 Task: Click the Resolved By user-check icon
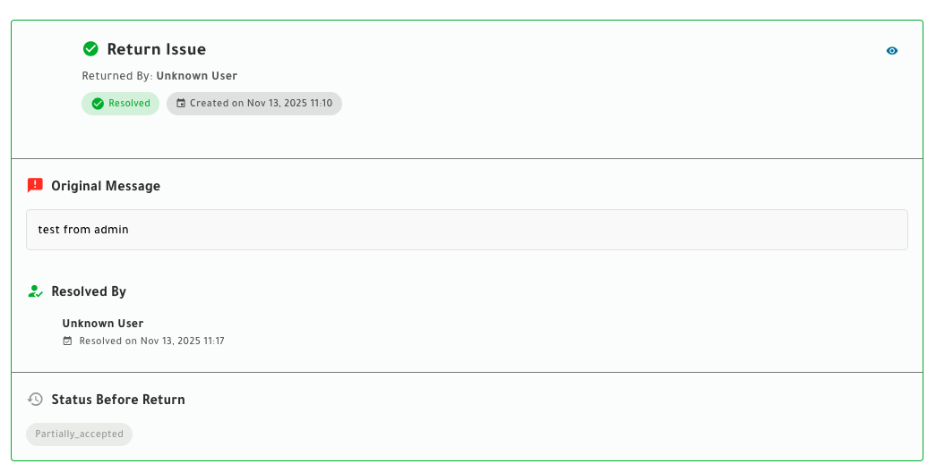tap(35, 291)
